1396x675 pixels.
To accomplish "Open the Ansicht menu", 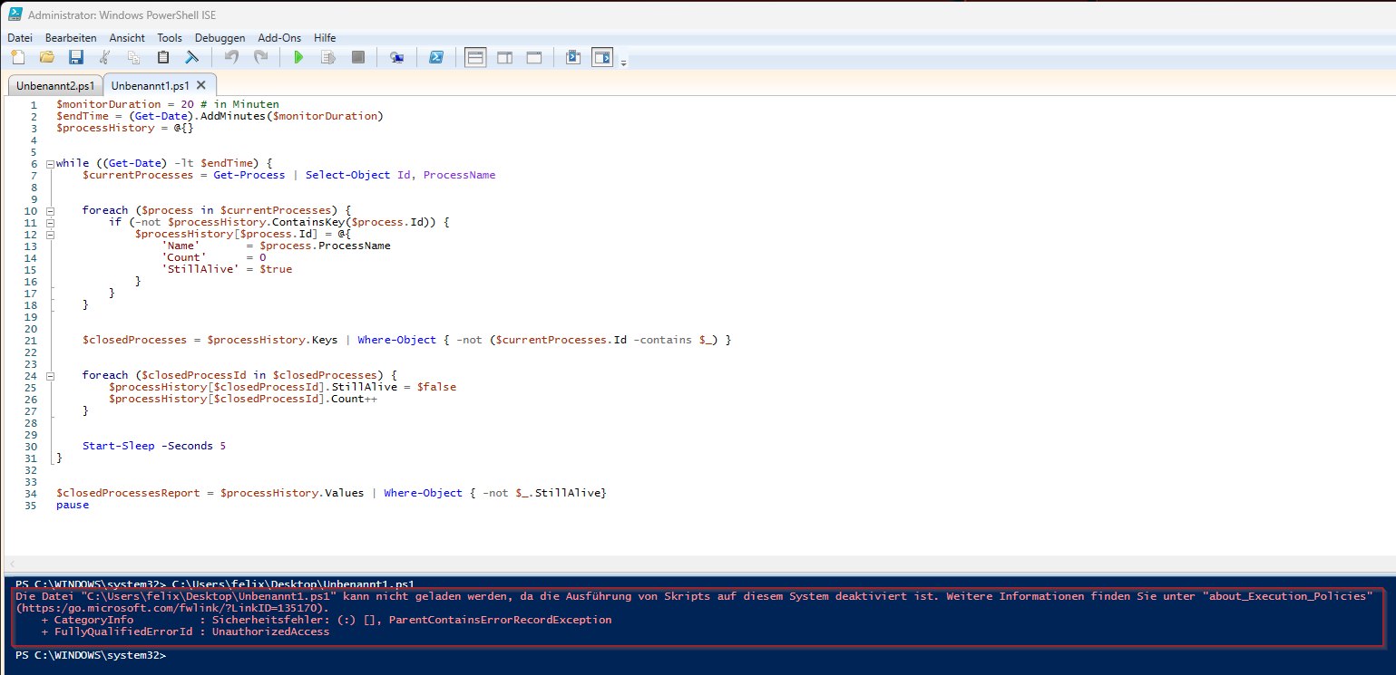I will point(127,38).
